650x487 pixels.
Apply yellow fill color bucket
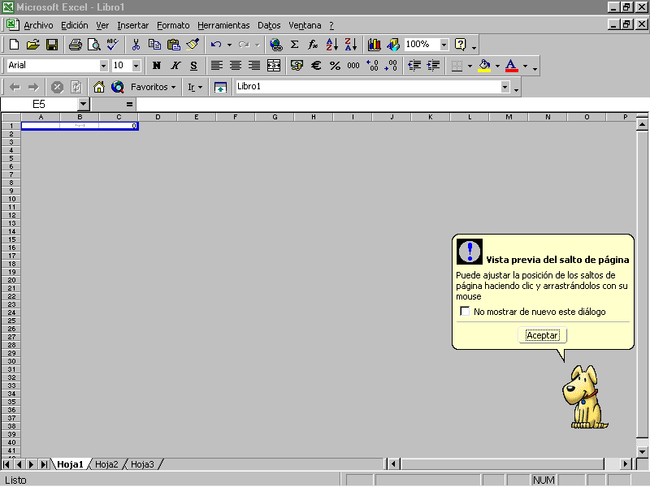point(484,66)
